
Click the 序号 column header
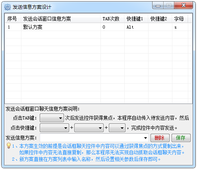click(13, 19)
